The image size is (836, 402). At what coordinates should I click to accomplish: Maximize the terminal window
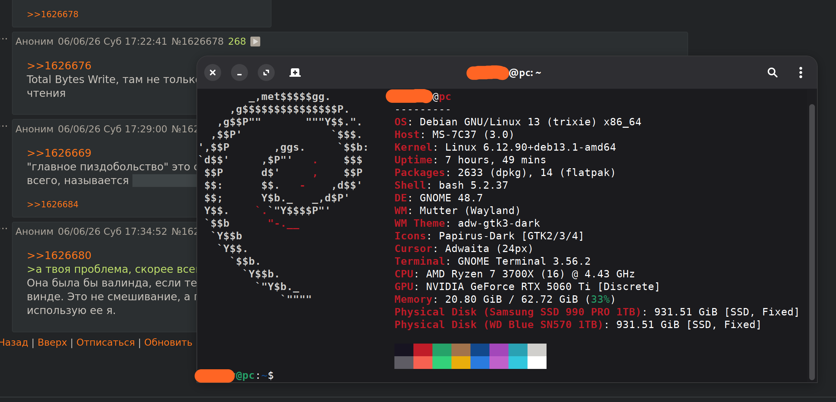pyautogui.click(x=266, y=73)
